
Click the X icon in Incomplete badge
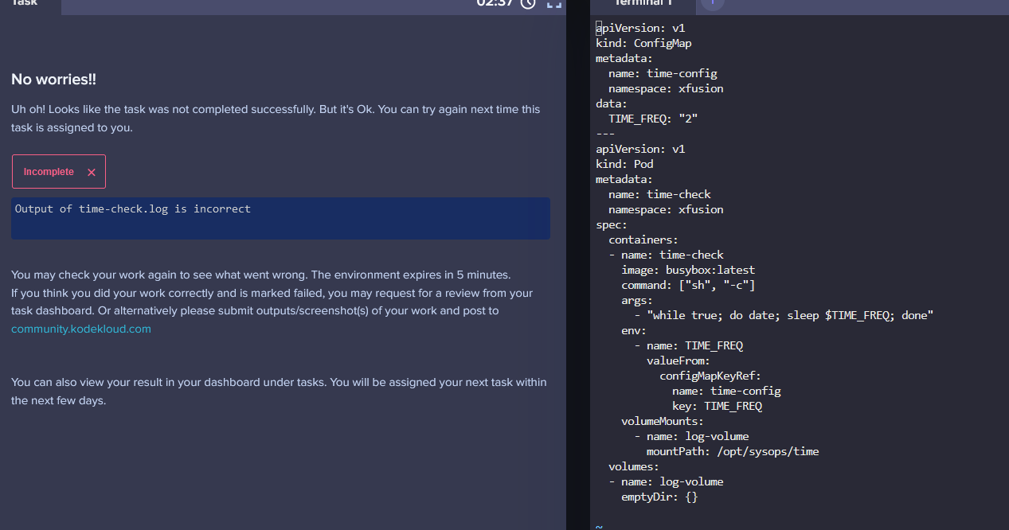point(92,172)
